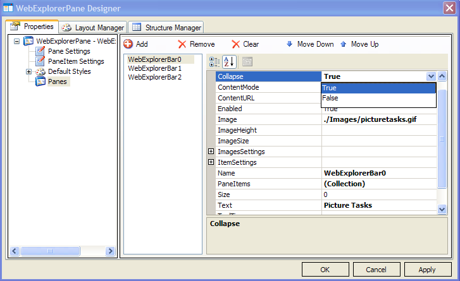Image resolution: width=460 pixels, height=281 pixels.
Task: Select PaneItem Settings tree item
Action: point(75,61)
